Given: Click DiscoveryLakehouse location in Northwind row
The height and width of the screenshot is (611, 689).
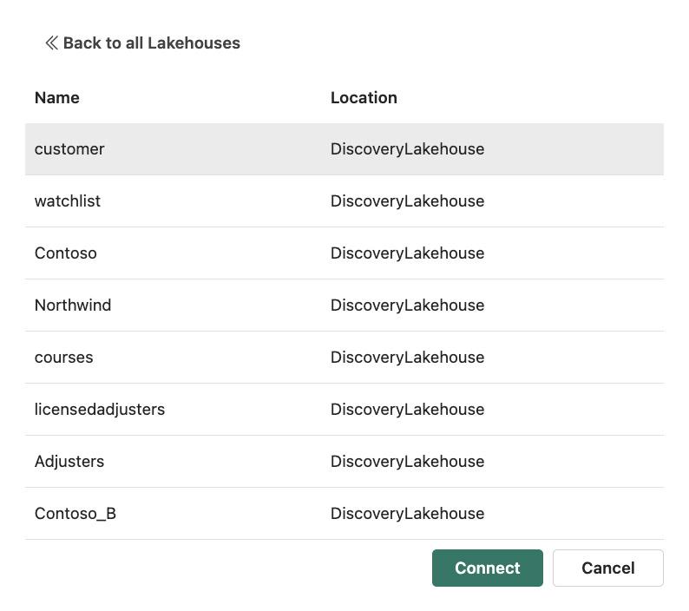Looking at the screenshot, I should (x=407, y=305).
